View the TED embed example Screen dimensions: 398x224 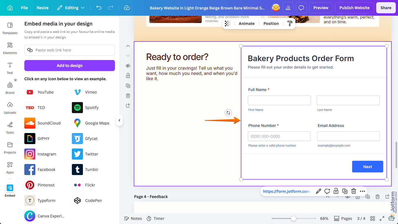tap(35, 108)
